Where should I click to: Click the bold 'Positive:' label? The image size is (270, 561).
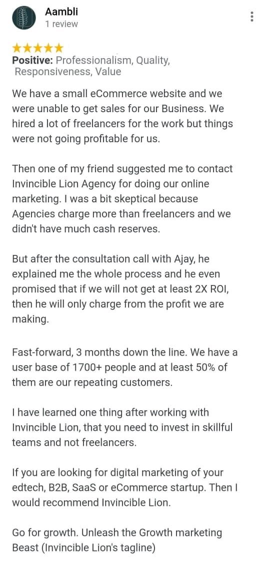point(33,60)
